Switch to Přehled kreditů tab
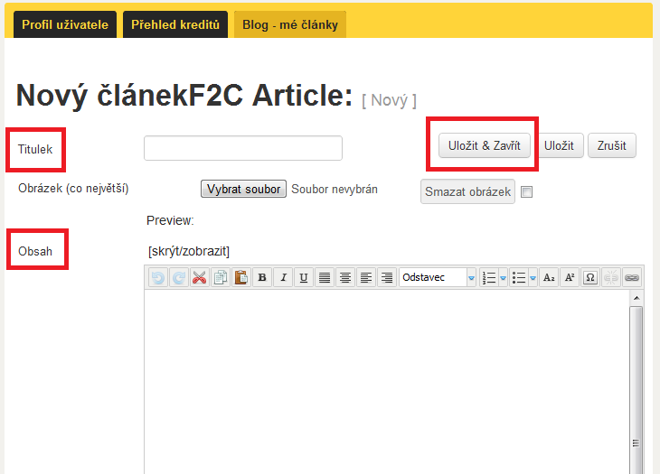660x474 pixels. click(175, 24)
